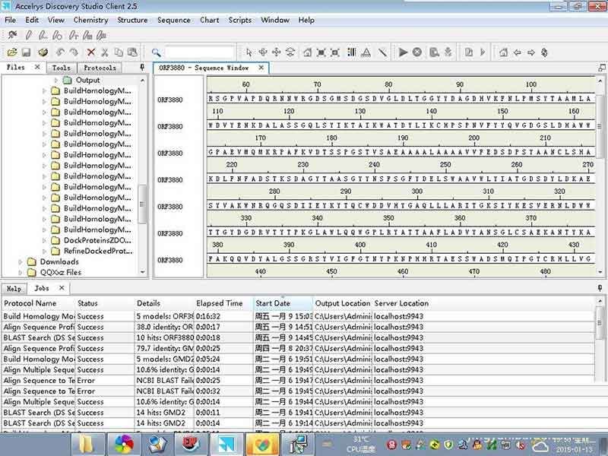Click the toolbar search input field
608x456 pixels.
coord(199,52)
